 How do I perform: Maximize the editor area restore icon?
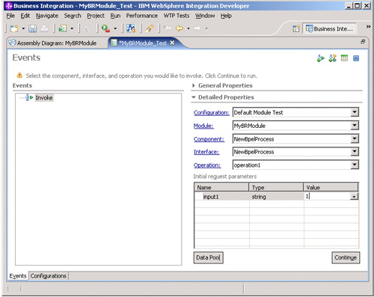click(x=363, y=42)
